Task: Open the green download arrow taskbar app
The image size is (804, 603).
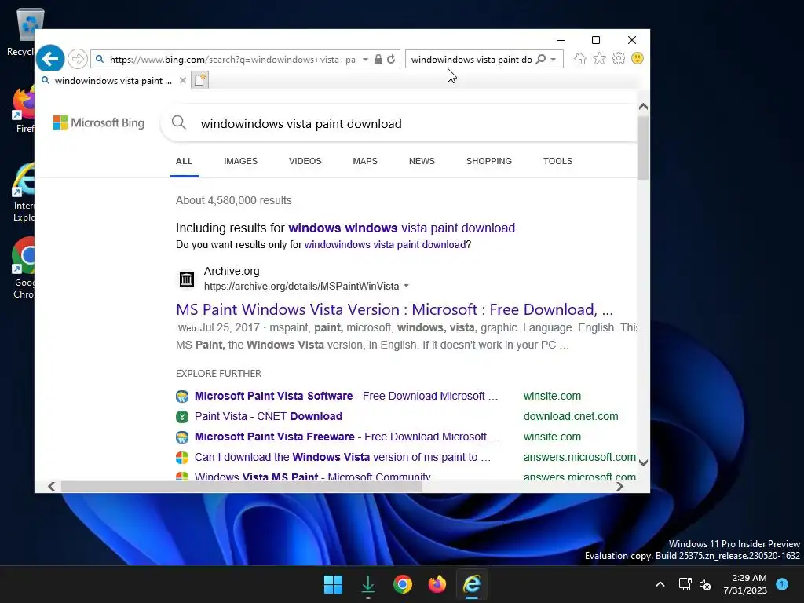Action: [368, 584]
